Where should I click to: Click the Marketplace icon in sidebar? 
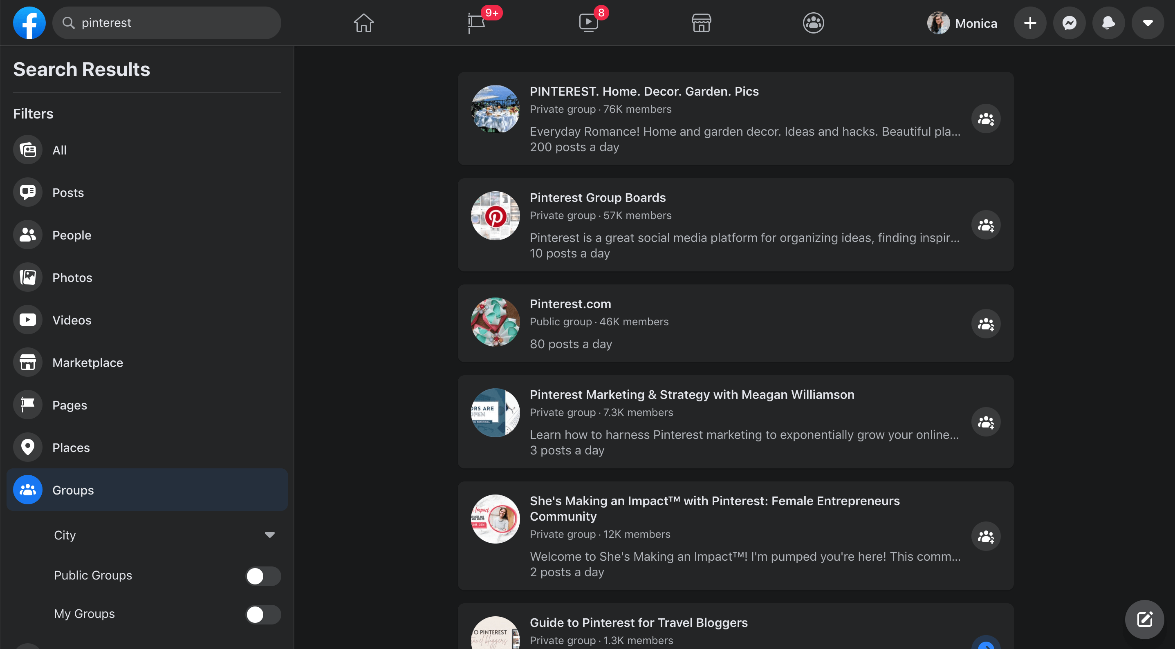pyautogui.click(x=28, y=362)
